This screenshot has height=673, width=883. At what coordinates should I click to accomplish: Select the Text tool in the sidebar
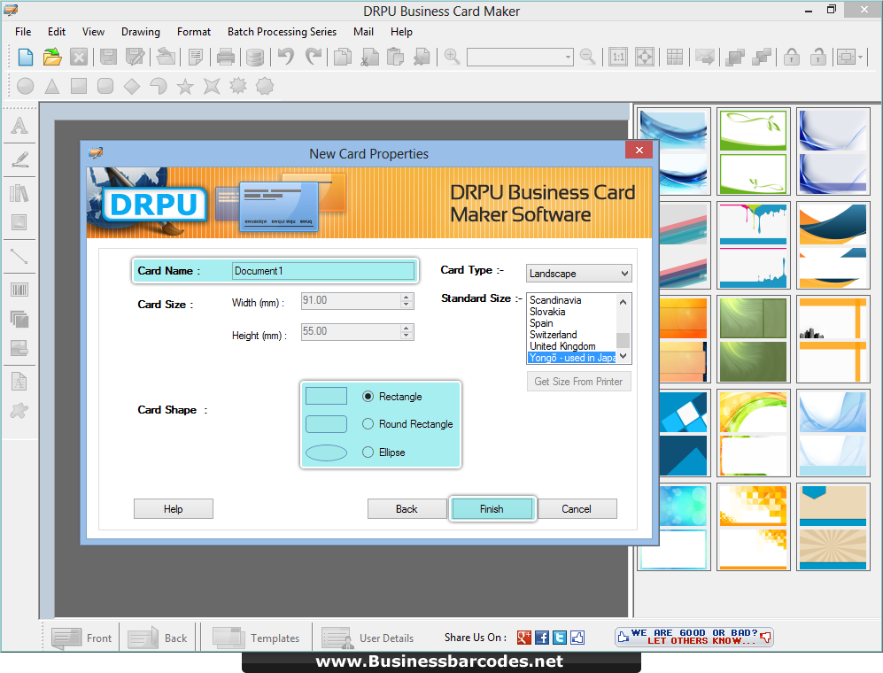(x=19, y=125)
